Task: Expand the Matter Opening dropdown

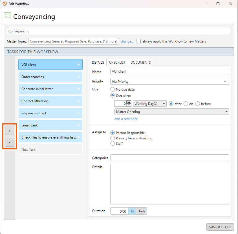Action: click(172, 112)
